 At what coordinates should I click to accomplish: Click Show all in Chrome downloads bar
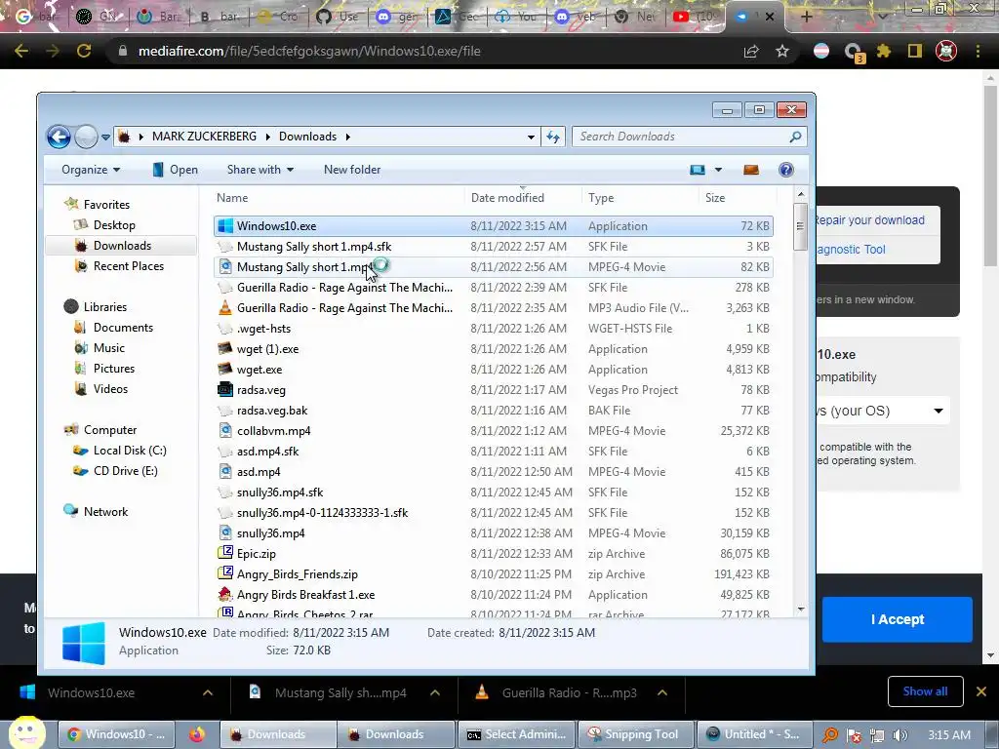point(925,691)
